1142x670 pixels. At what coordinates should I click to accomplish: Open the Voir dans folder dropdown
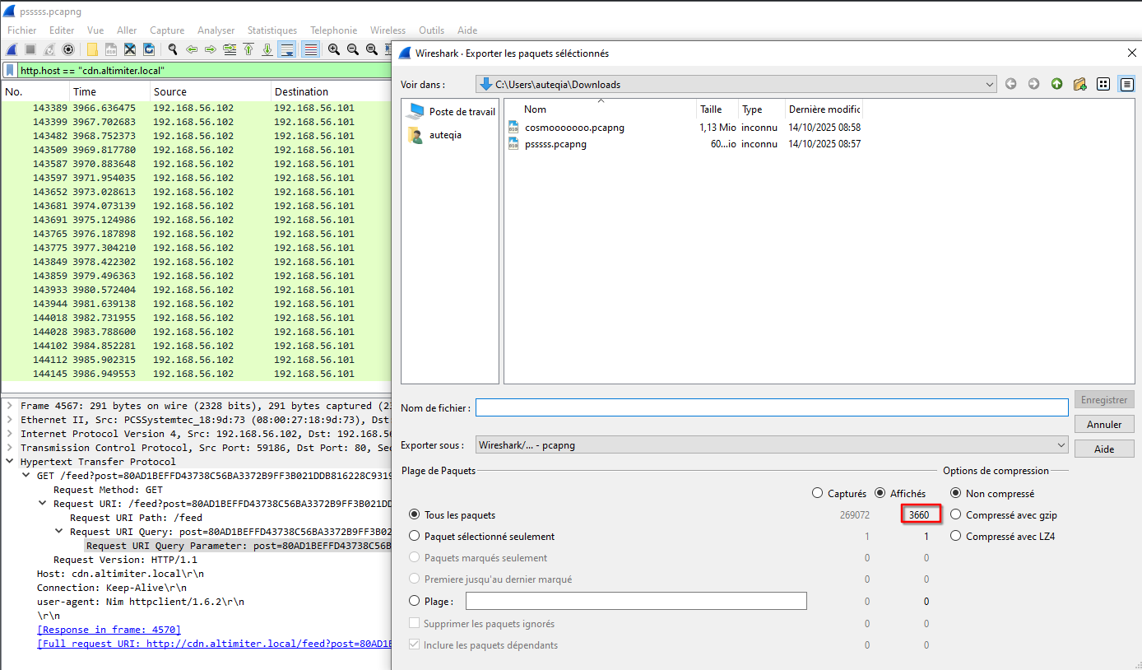point(989,84)
